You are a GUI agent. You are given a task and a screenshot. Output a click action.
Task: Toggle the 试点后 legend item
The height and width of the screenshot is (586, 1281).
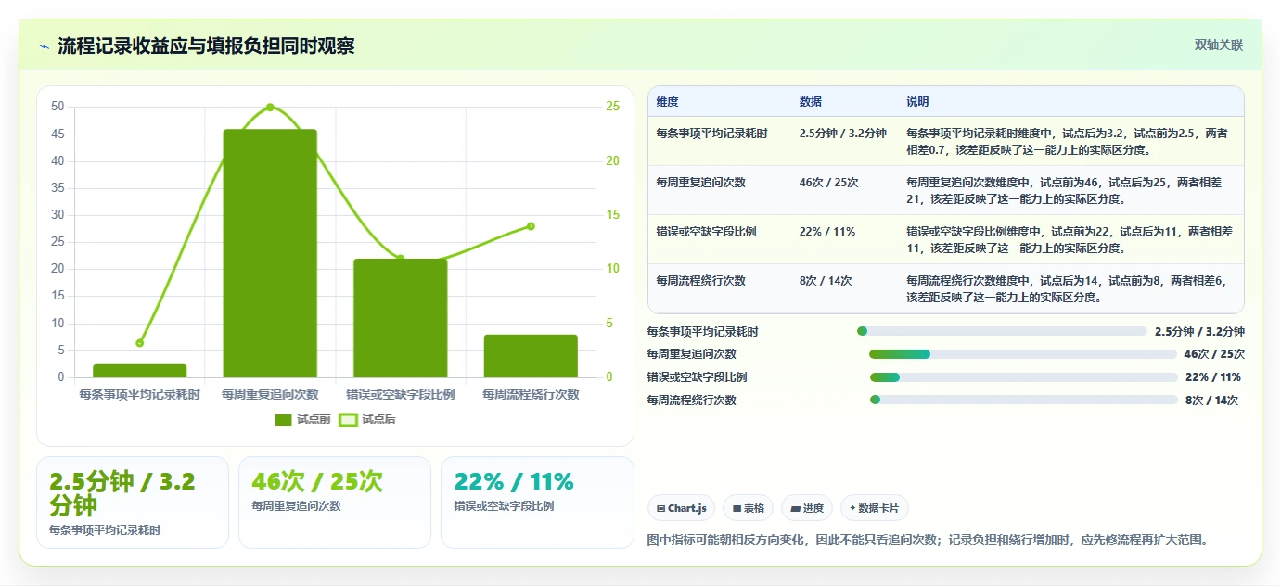pyautogui.click(x=367, y=419)
